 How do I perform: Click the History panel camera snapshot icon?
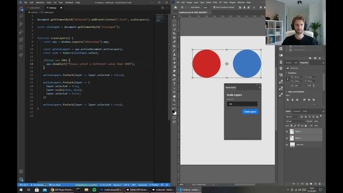pyautogui.click(x=315, y=58)
